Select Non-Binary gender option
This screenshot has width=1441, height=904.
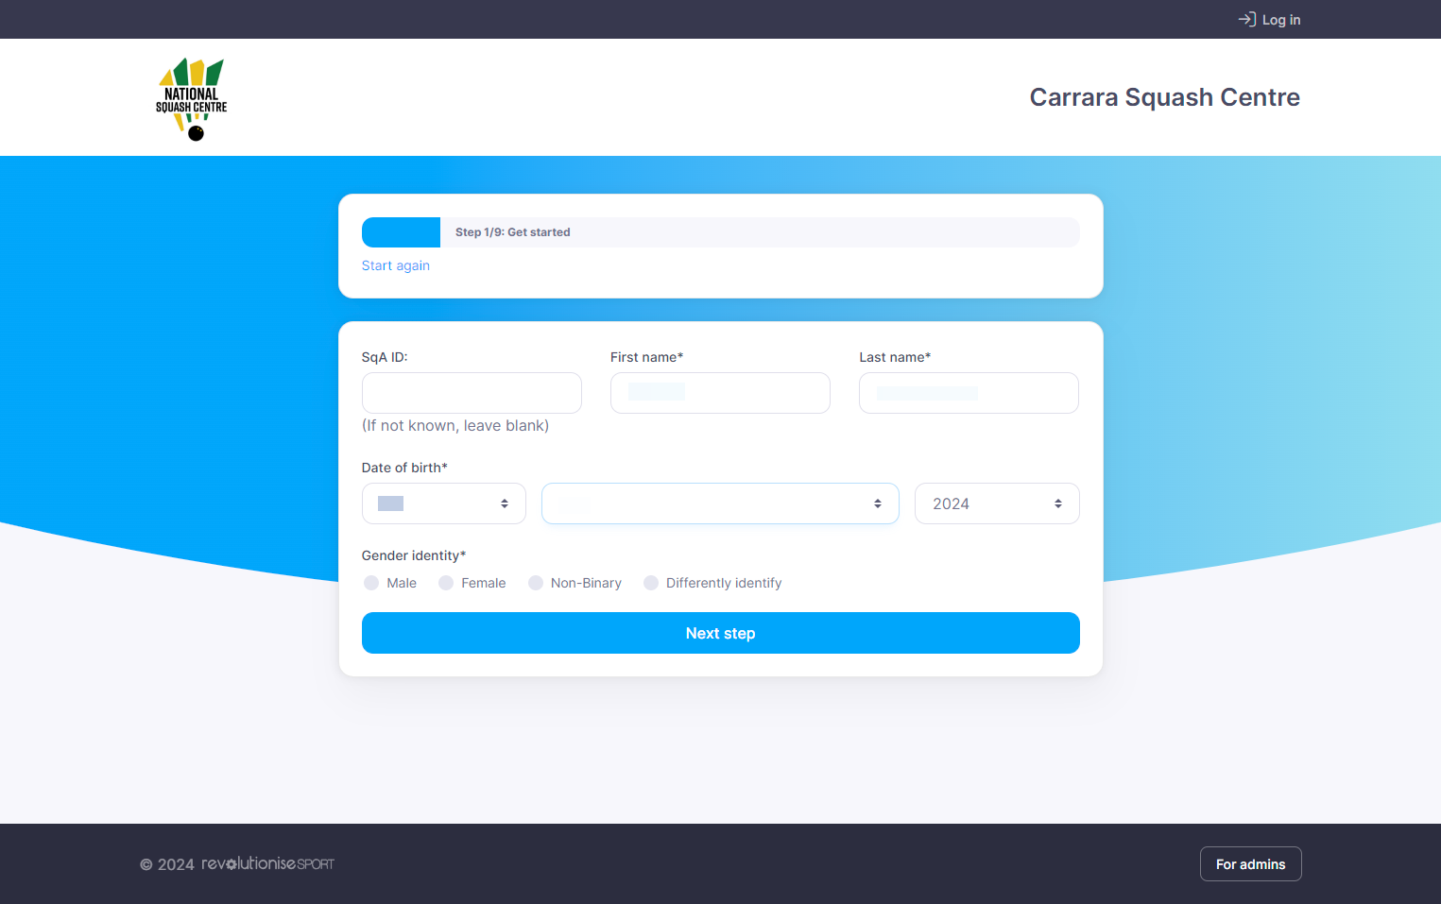point(536,583)
